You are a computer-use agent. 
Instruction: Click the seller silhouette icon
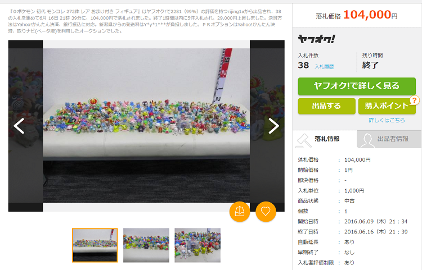coord(368,140)
